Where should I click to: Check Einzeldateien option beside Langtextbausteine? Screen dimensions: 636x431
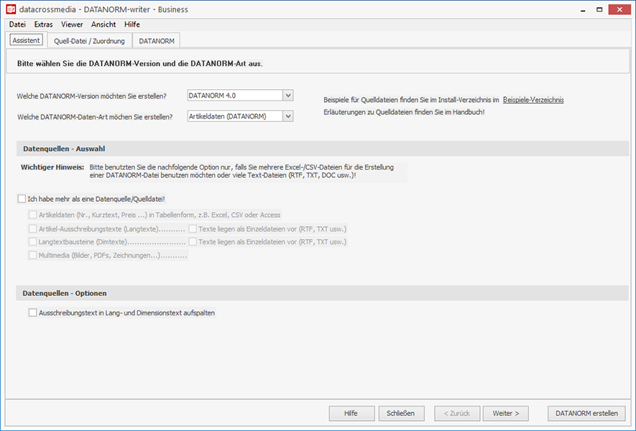click(193, 241)
